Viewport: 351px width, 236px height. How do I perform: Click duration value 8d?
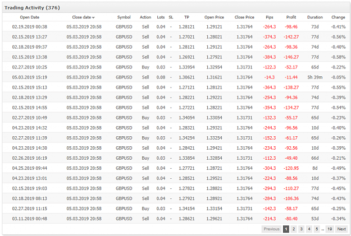[x=314, y=168]
